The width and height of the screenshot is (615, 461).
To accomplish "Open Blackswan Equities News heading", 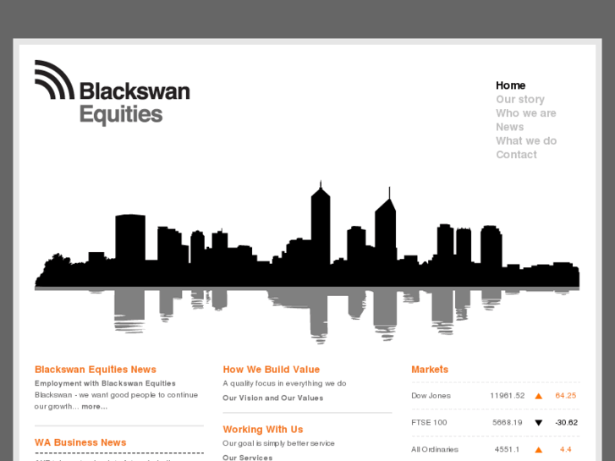I will coord(96,370).
